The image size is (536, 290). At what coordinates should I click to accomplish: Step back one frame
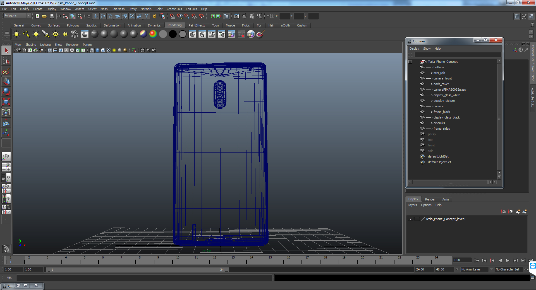484,260
